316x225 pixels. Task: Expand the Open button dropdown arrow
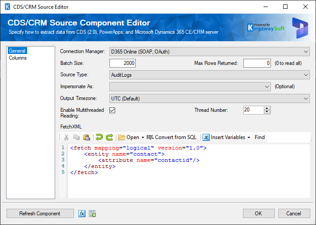click(143, 138)
